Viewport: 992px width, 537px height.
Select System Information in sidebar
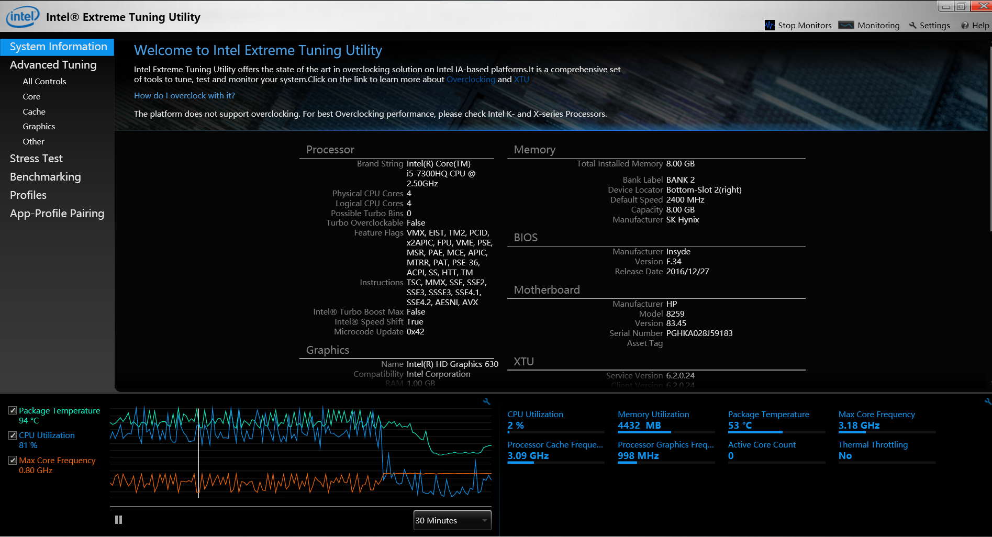coord(57,47)
